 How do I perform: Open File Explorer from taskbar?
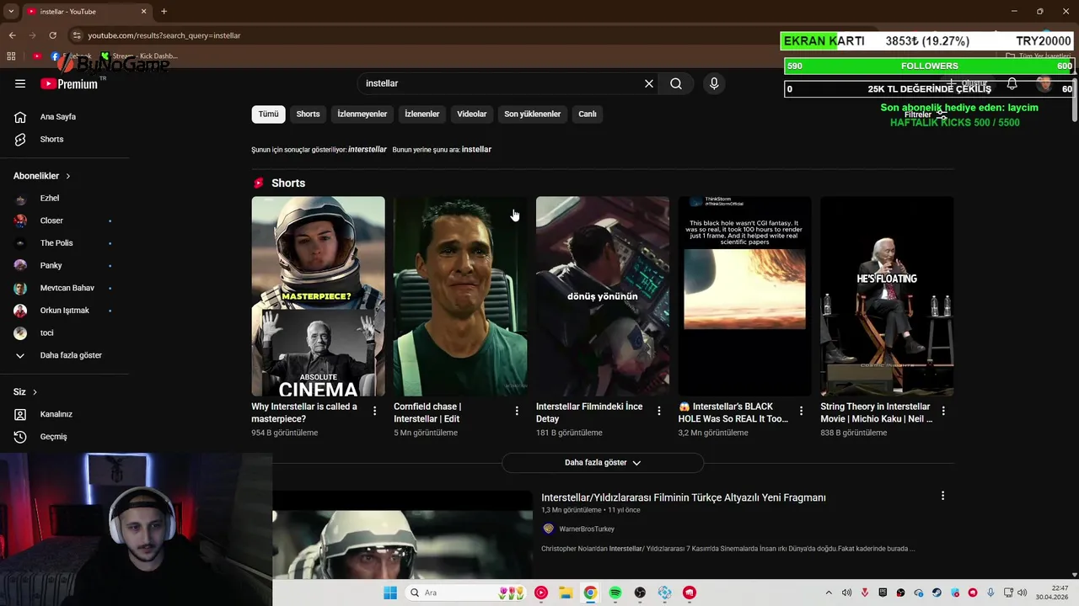point(566,593)
